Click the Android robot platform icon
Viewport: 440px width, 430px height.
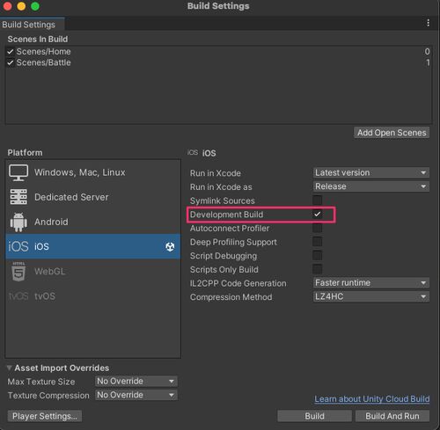[x=18, y=222]
